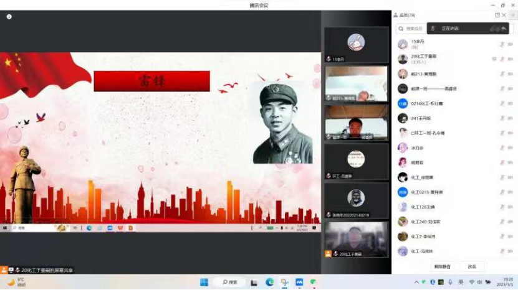
Task: Click screen share icon beside 20化工于景鹏
Action: click(x=494, y=59)
